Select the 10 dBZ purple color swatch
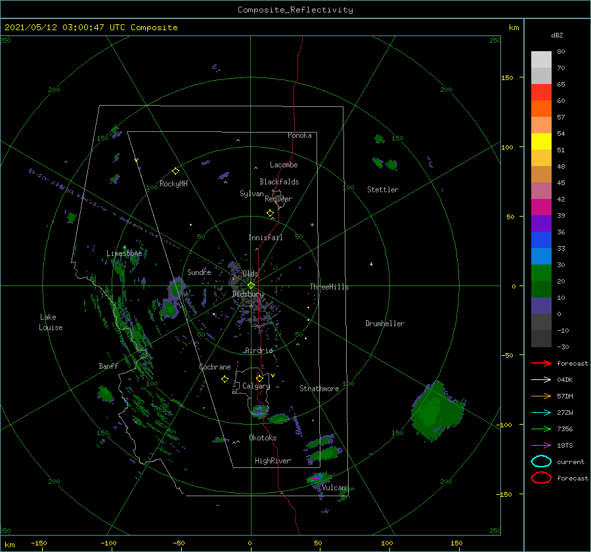This screenshot has width=591, height=552. [541, 305]
